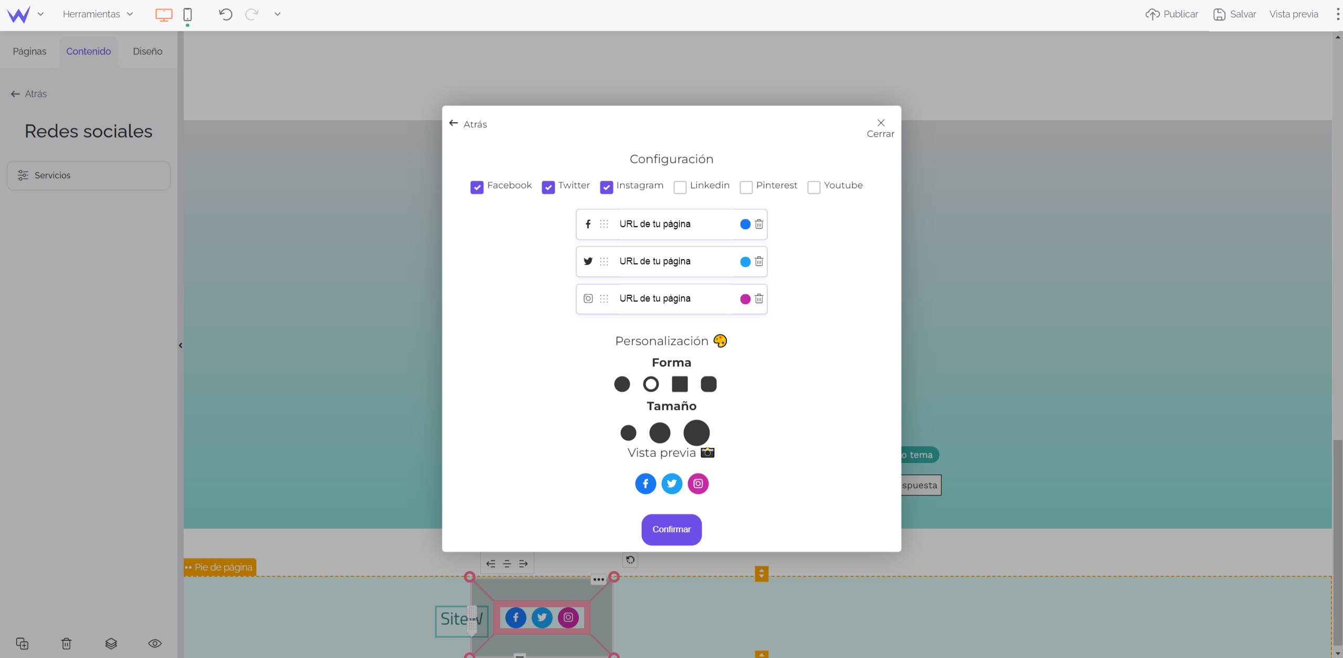Select the Instagram color swatch dot
The image size is (1343, 658).
pos(744,299)
